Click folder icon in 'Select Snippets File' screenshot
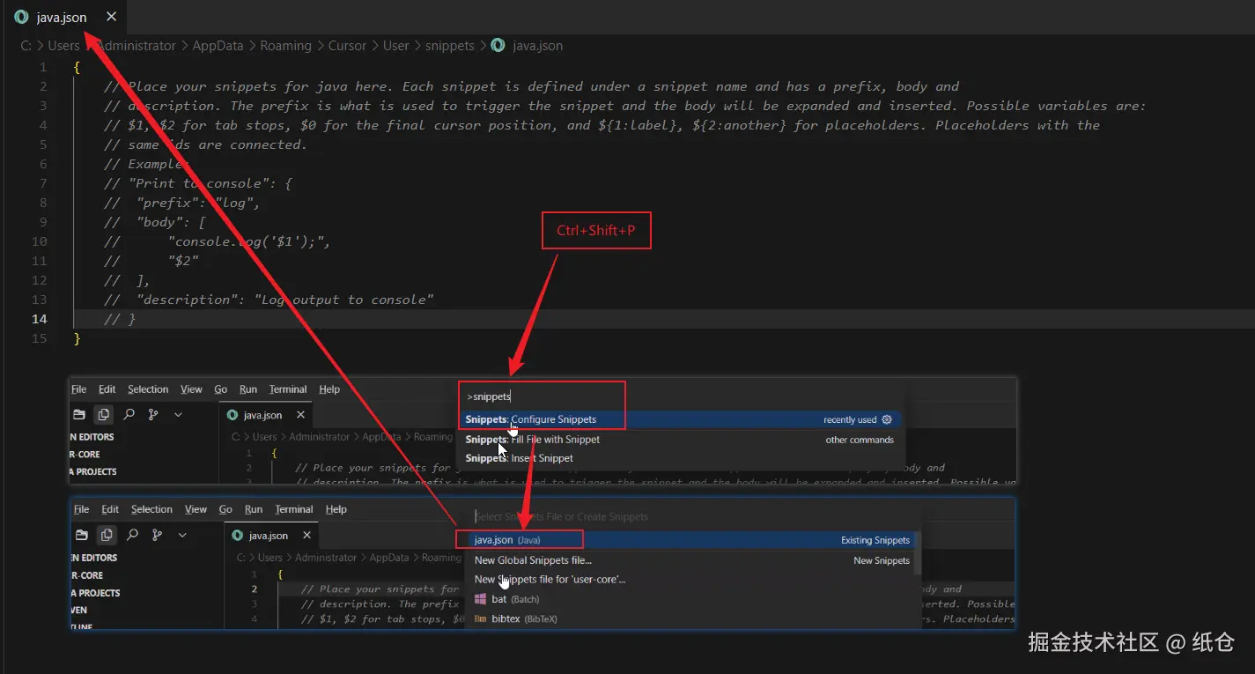This screenshot has width=1255, height=674. (82, 535)
